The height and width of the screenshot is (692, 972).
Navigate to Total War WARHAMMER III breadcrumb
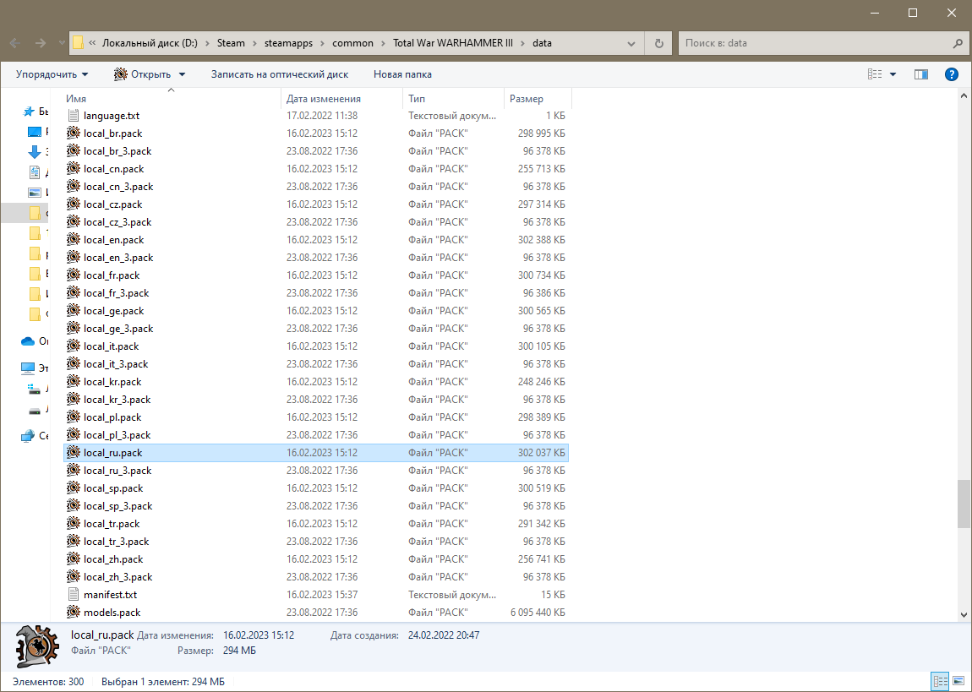(453, 43)
